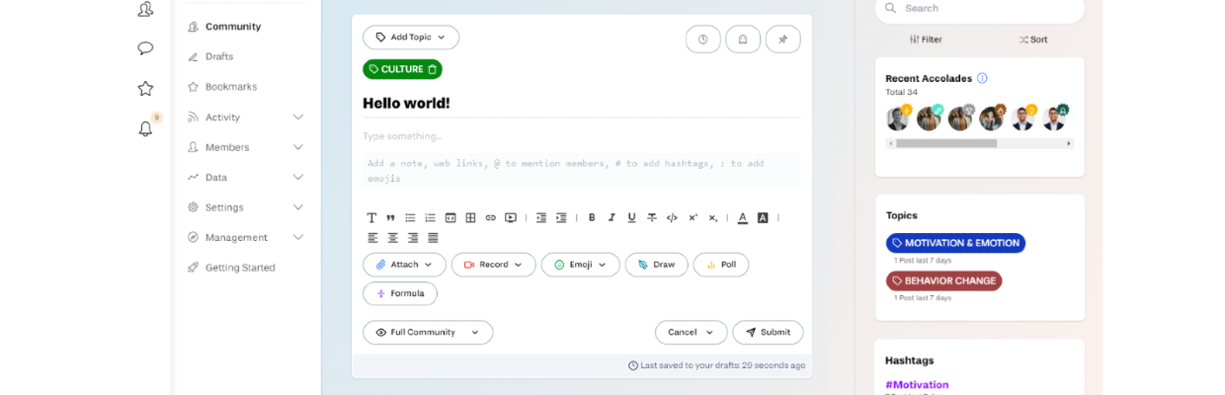Center align the text

pyautogui.click(x=392, y=238)
